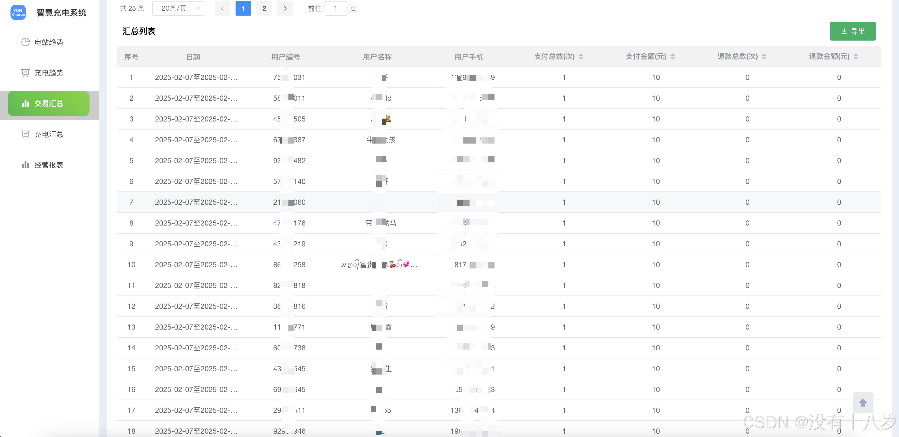Open the 充电汇总 menu item
899x437 pixels.
click(x=49, y=134)
